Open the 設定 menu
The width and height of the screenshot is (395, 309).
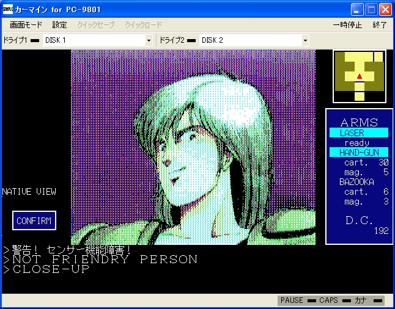(60, 25)
